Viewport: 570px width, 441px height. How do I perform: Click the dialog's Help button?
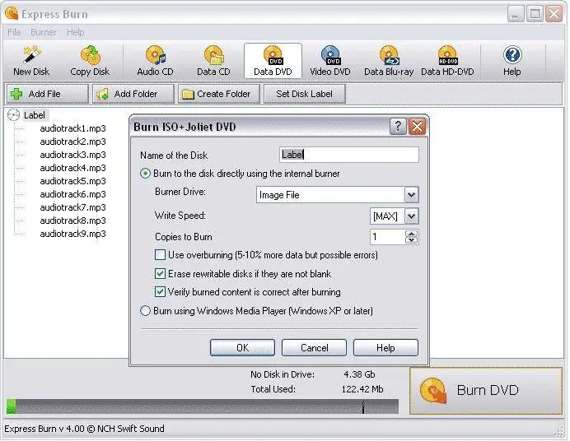(385, 348)
